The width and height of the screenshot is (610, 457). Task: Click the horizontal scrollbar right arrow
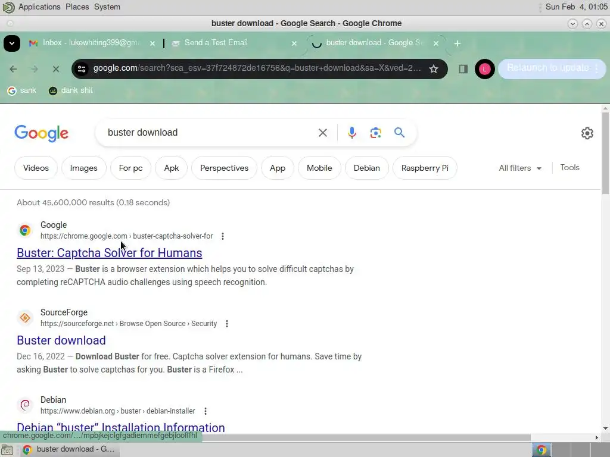click(596, 437)
